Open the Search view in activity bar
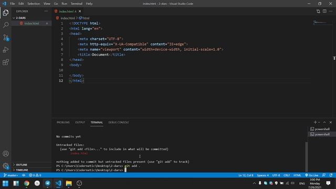Image resolution: width=336 pixels, height=189 pixels. (6, 25)
